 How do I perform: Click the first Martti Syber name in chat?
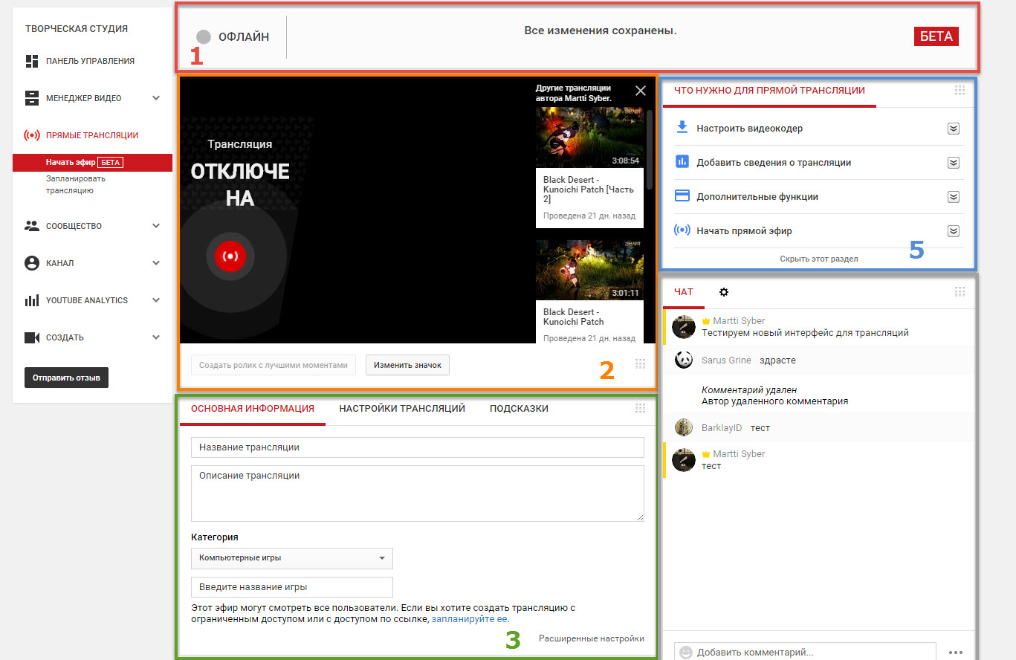[x=739, y=321]
